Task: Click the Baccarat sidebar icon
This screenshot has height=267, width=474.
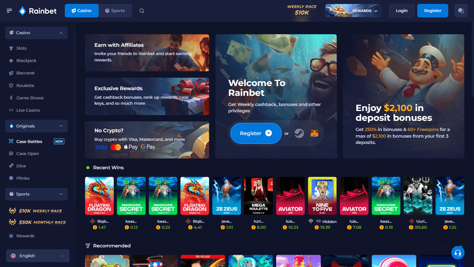Action: point(11,73)
